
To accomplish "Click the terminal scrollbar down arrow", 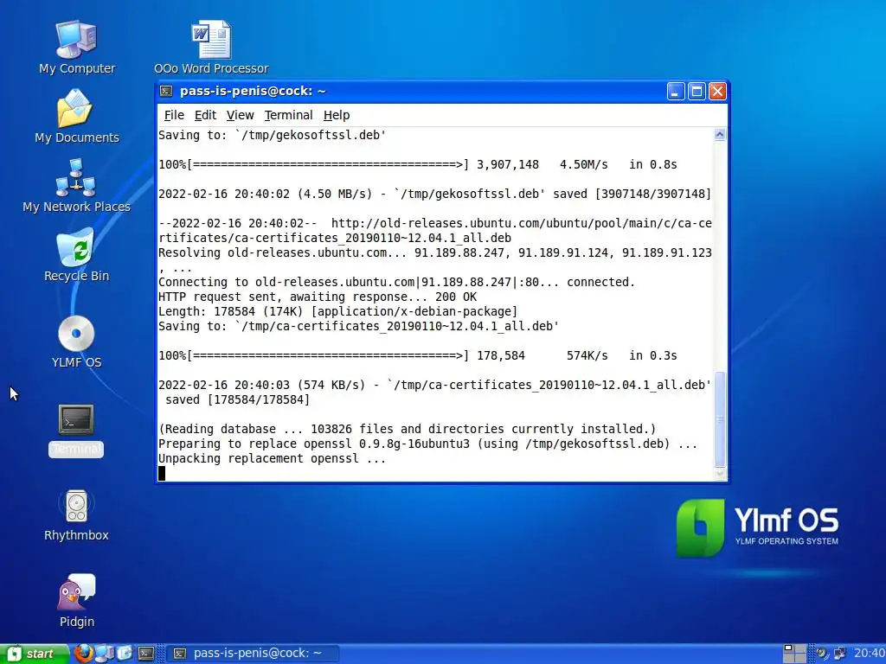I will [720, 475].
